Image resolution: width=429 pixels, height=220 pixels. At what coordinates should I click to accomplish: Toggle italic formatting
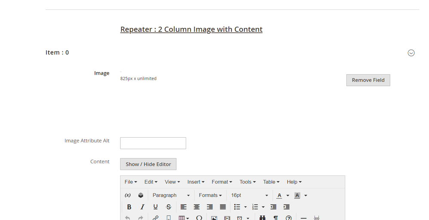(142, 207)
